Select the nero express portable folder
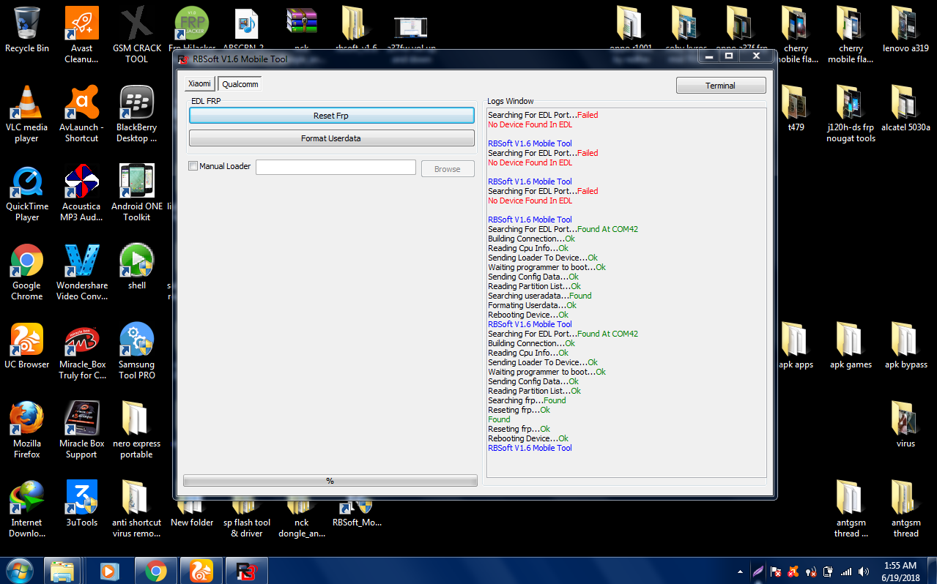The image size is (937, 584). [137, 430]
